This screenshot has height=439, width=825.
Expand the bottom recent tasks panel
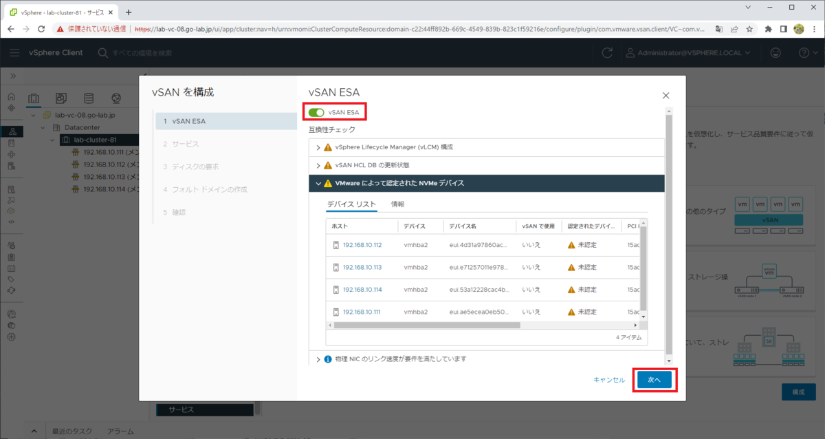point(34,431)
